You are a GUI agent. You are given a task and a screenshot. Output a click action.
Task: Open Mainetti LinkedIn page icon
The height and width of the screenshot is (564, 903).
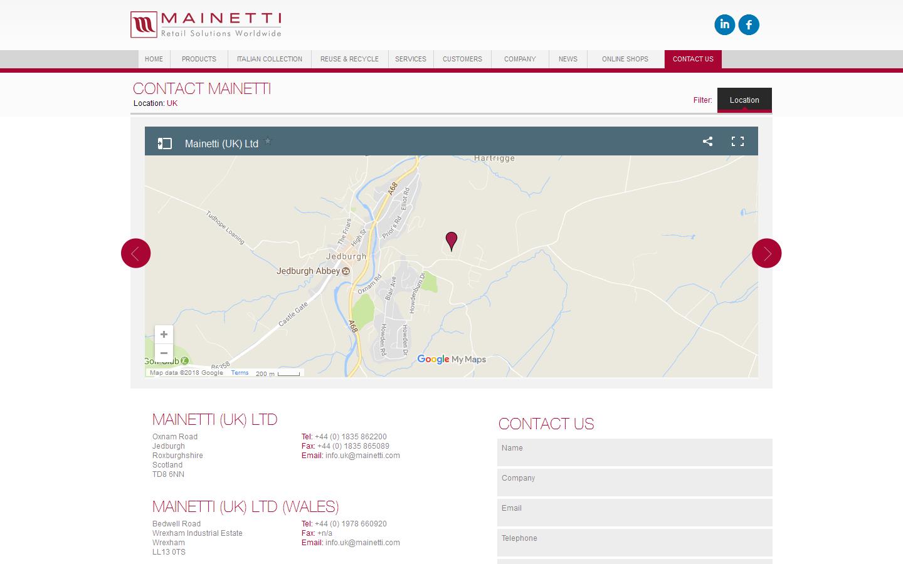click(x=724, y=24)
